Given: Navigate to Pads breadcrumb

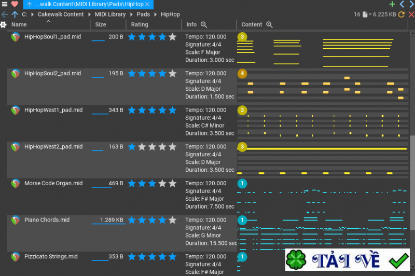Looking at the screenshot, I should click(x=143, y=15).
